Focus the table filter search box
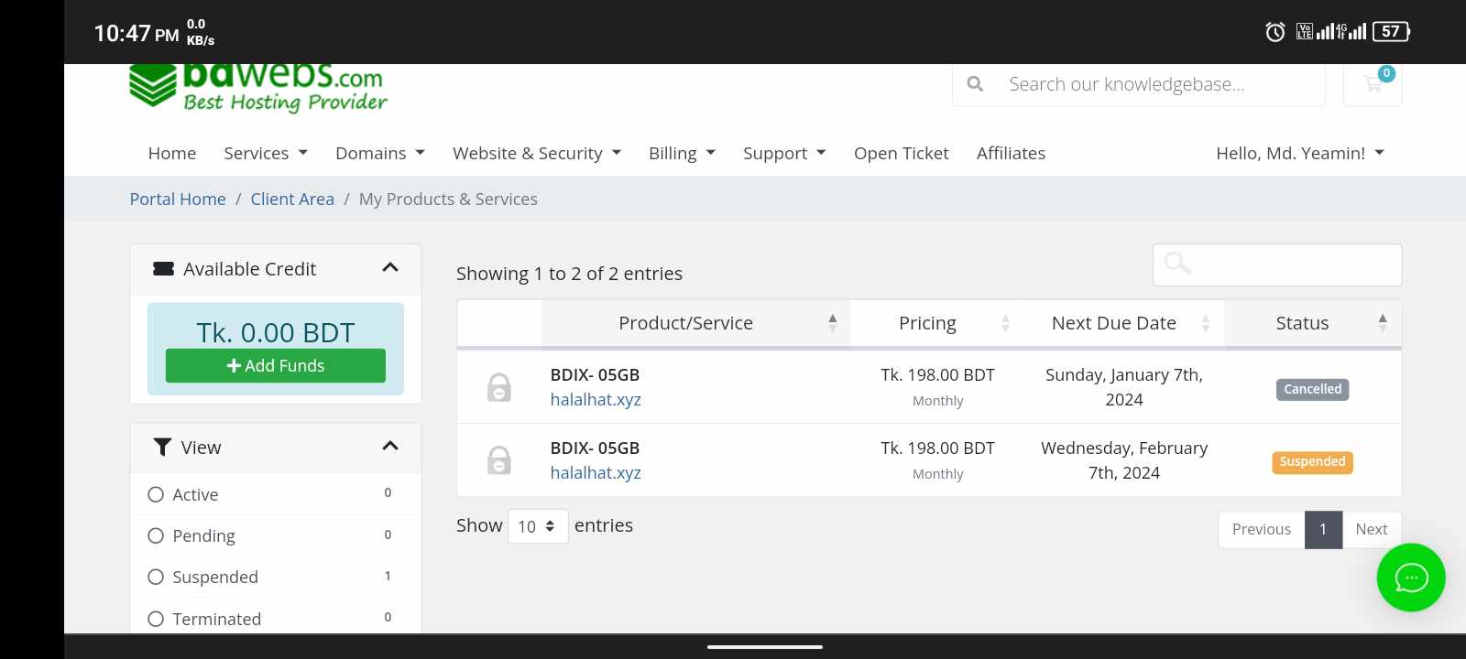 (x=1277, y=265)
